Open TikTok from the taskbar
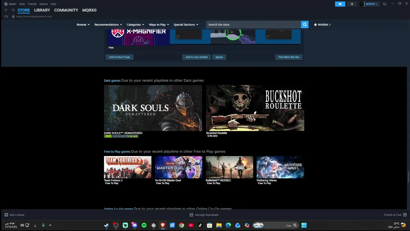Image resolution: width=410 pixels, height=231 pixels. point(200,225)
